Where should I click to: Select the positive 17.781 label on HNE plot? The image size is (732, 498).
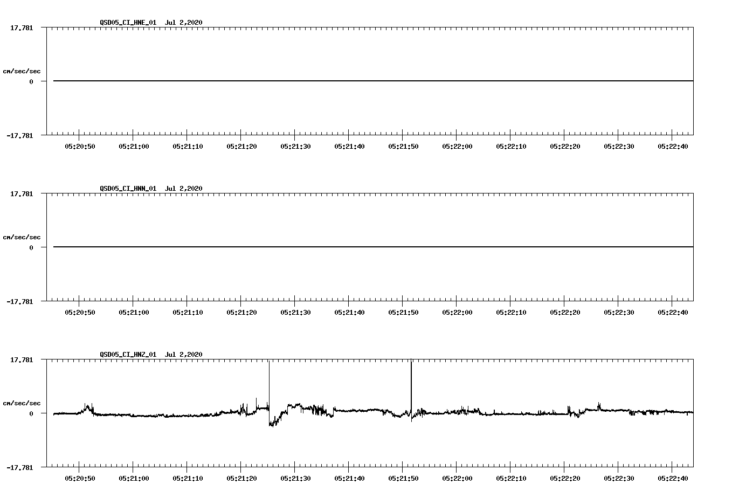click(x=22, y=27)
